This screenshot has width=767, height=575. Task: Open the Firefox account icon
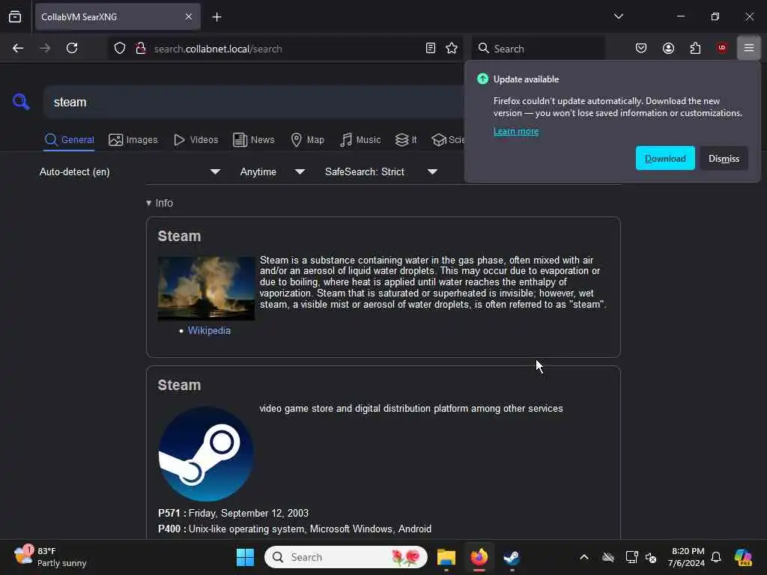pos(668,48)
